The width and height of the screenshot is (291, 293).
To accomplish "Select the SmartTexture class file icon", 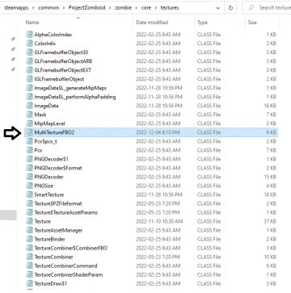I will coord(29,195).
